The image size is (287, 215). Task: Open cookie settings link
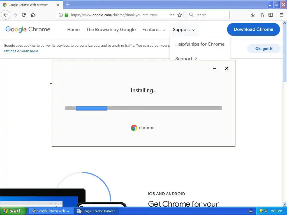point(10,51)
